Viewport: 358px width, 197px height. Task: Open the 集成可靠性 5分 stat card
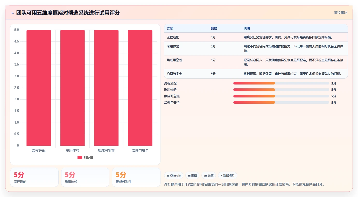click(136, 177)
